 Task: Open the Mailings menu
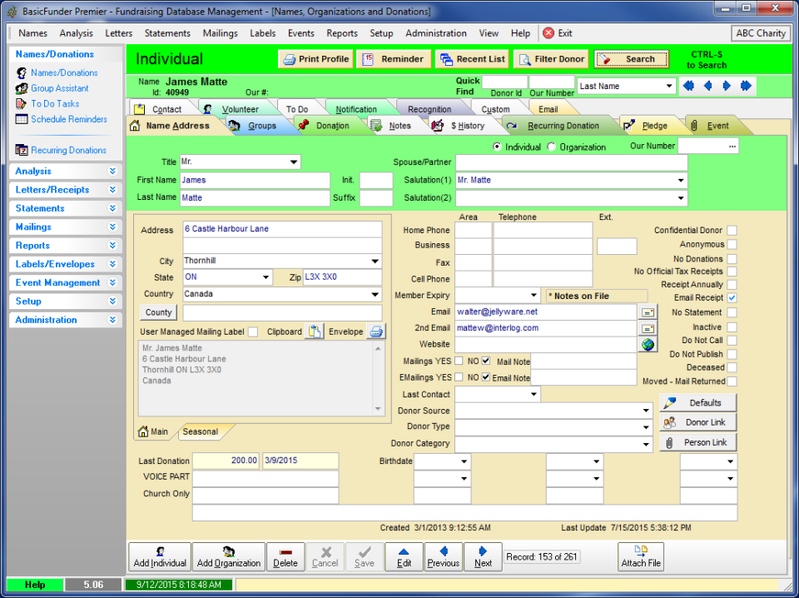point(220,33)
